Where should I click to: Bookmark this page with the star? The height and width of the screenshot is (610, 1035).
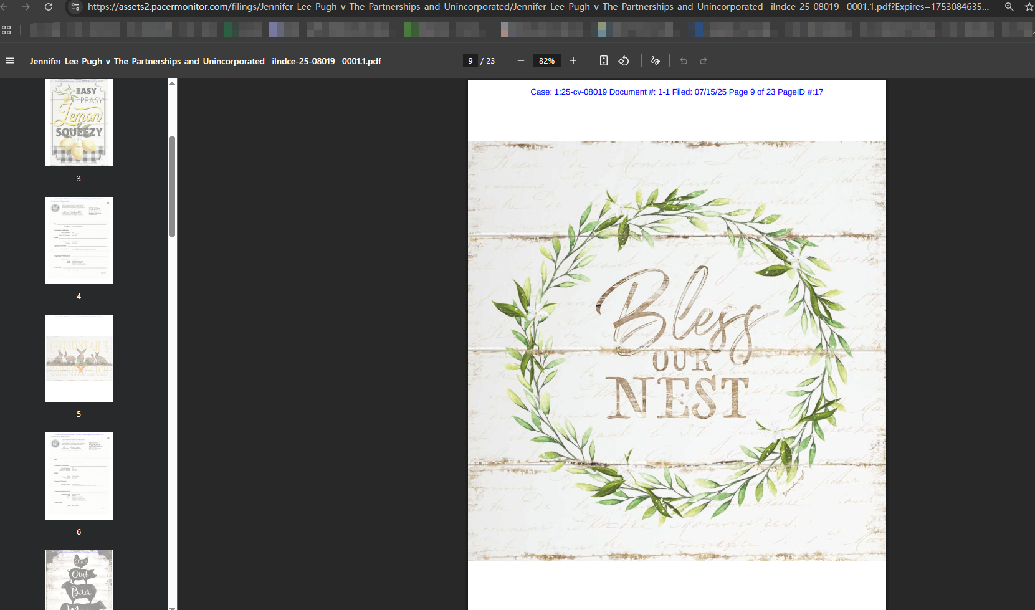point(1029,7)
